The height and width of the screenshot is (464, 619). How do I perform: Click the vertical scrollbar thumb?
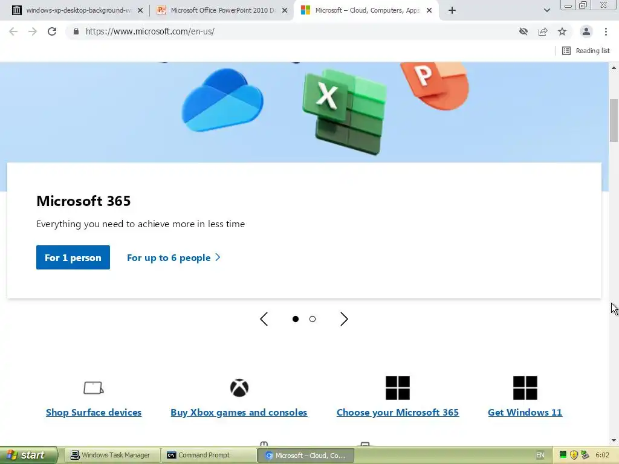point(614,120)
